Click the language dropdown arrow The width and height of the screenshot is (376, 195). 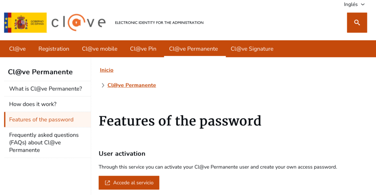tap(363, 4)
